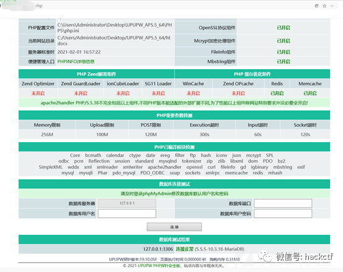
Task: Click the phpMyAdmin reminder notice line
Action: click(x=175, y=193)
